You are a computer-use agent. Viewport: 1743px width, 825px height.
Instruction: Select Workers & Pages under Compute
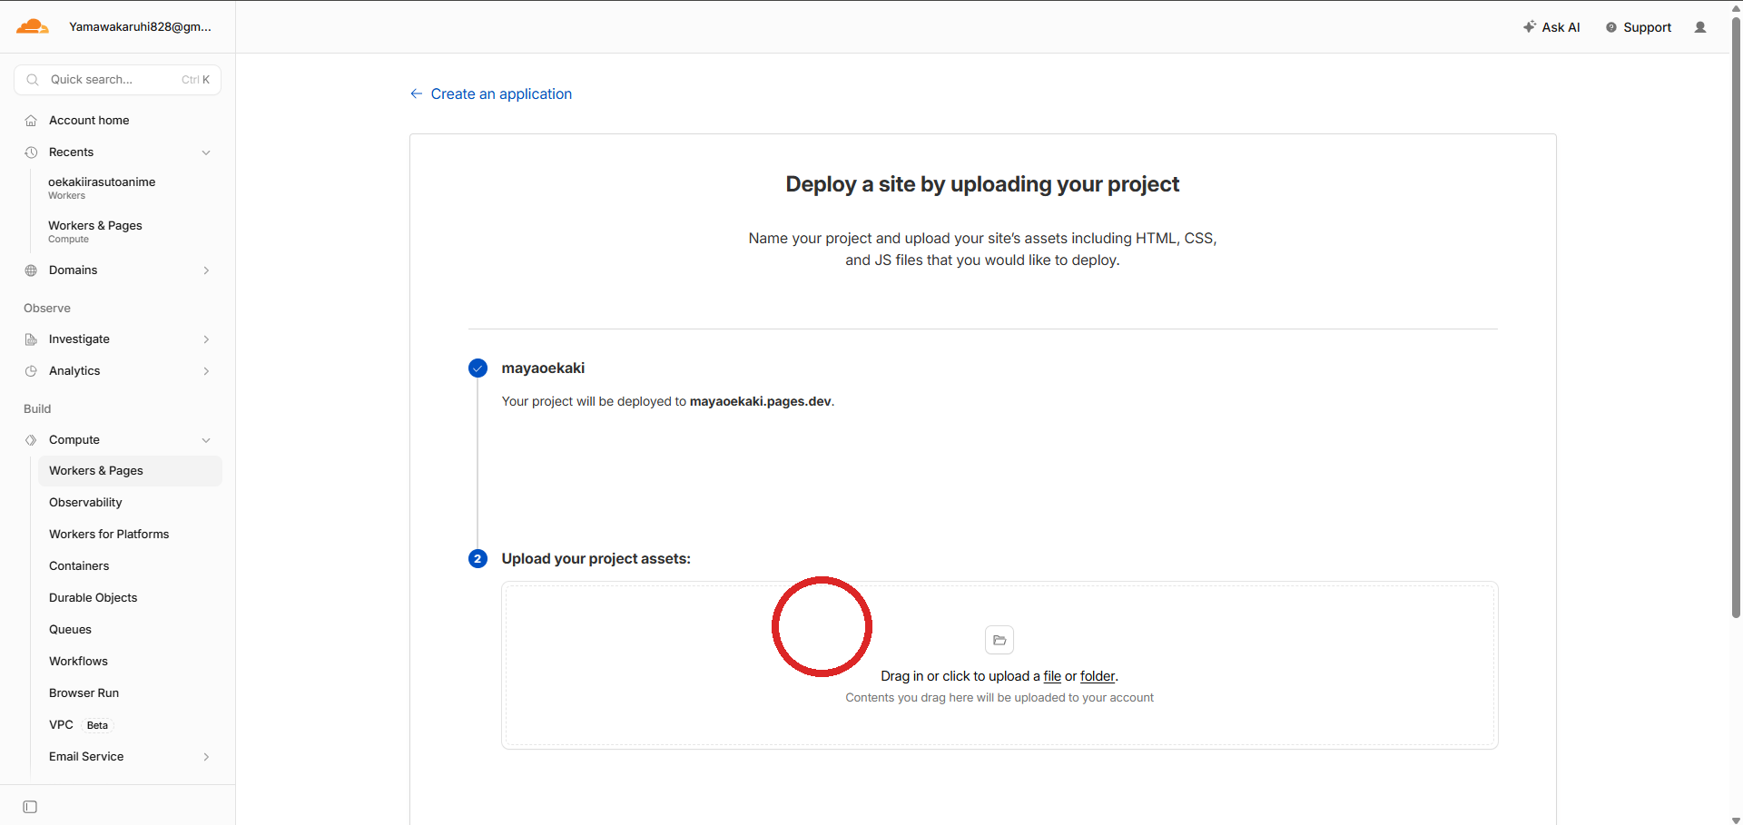130,471
